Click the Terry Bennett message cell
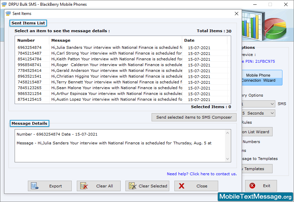294x202 pixels. pyautogui.click(x=117, y=82)
